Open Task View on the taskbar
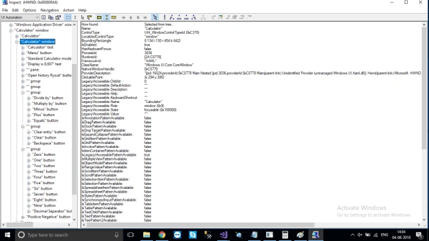This screenshot has height=241, width=429. click(131, 235)
